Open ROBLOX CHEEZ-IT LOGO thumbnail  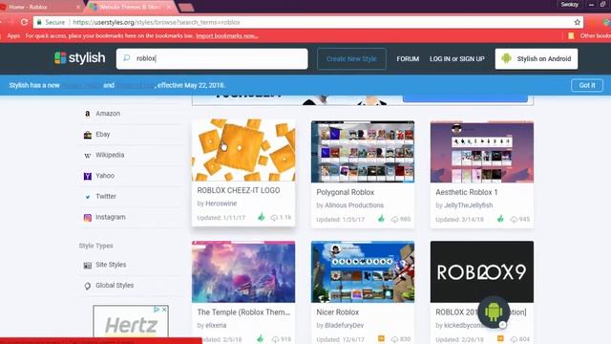tap(243, 150)
